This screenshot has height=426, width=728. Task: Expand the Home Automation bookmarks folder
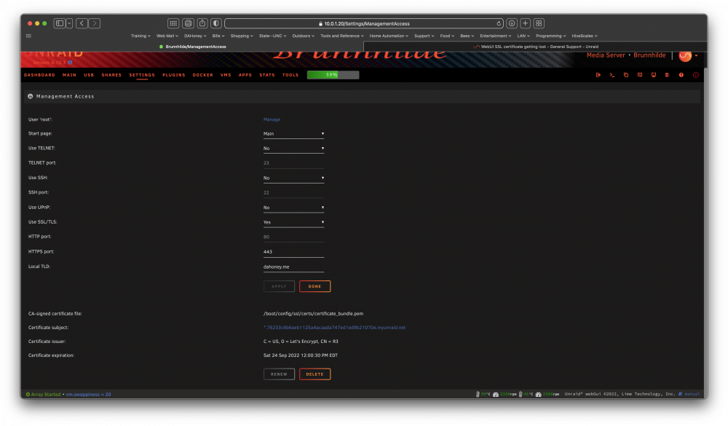pos(389,36)
